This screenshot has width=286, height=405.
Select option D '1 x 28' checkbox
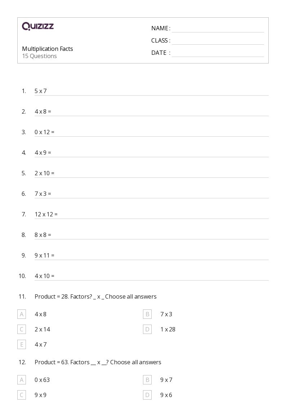pyautogui.click(x=147, y=329)
